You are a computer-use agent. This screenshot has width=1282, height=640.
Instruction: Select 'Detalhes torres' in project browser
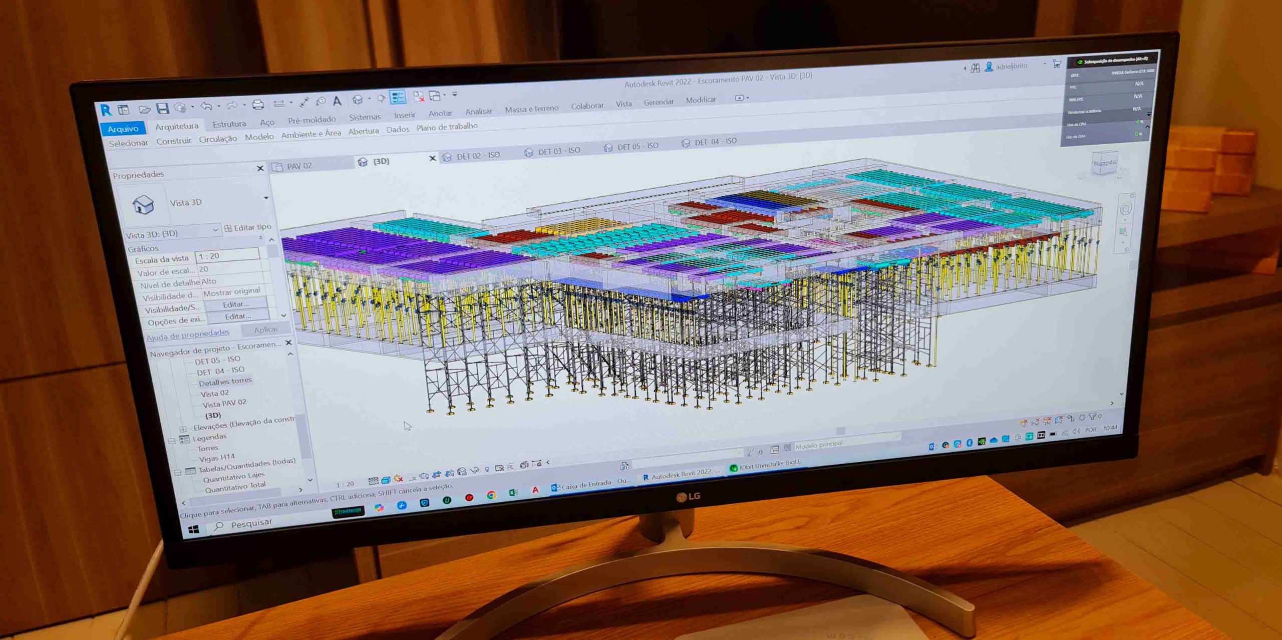225,382
